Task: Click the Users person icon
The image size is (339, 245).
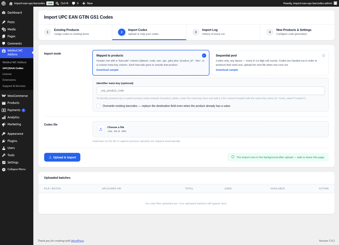Action: pyautogui.click(x=4, y=148)
